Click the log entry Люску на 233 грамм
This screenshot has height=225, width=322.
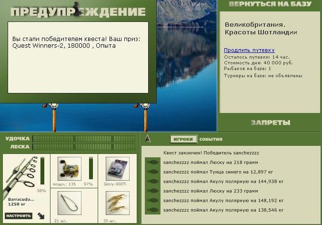[x=211, y=191]
